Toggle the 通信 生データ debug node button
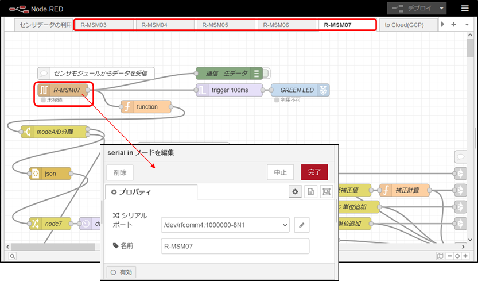Image resolution: width=478 pixels, height=281 pixels. (267, 73)
